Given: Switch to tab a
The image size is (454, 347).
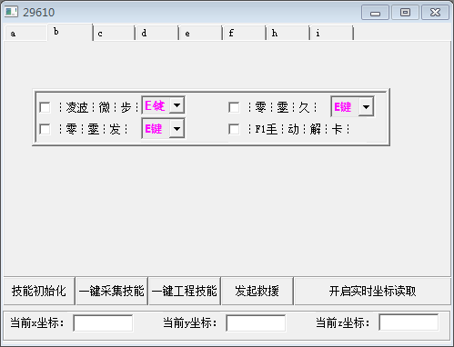Looking at the screenshot, I should pos(26,33).
